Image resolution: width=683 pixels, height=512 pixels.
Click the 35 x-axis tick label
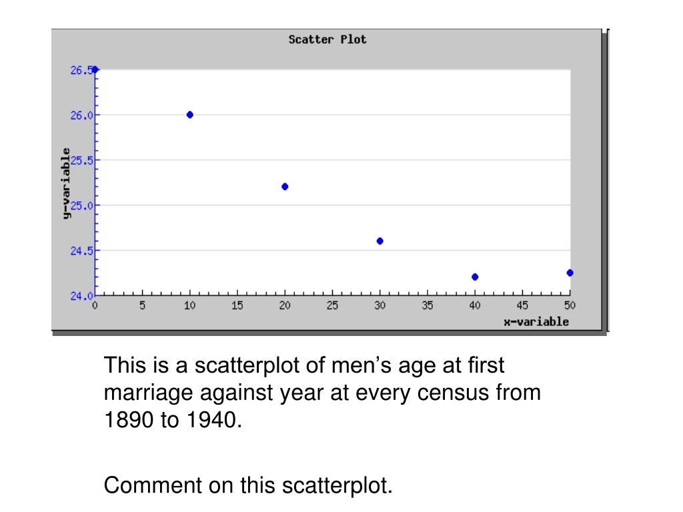click(428, 305)
